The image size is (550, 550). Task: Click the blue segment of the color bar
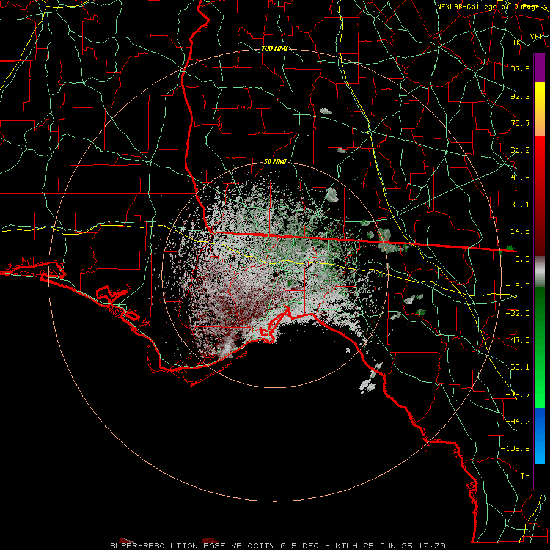(540, 436)
